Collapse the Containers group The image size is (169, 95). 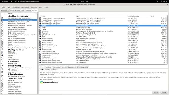click(2, 70)
